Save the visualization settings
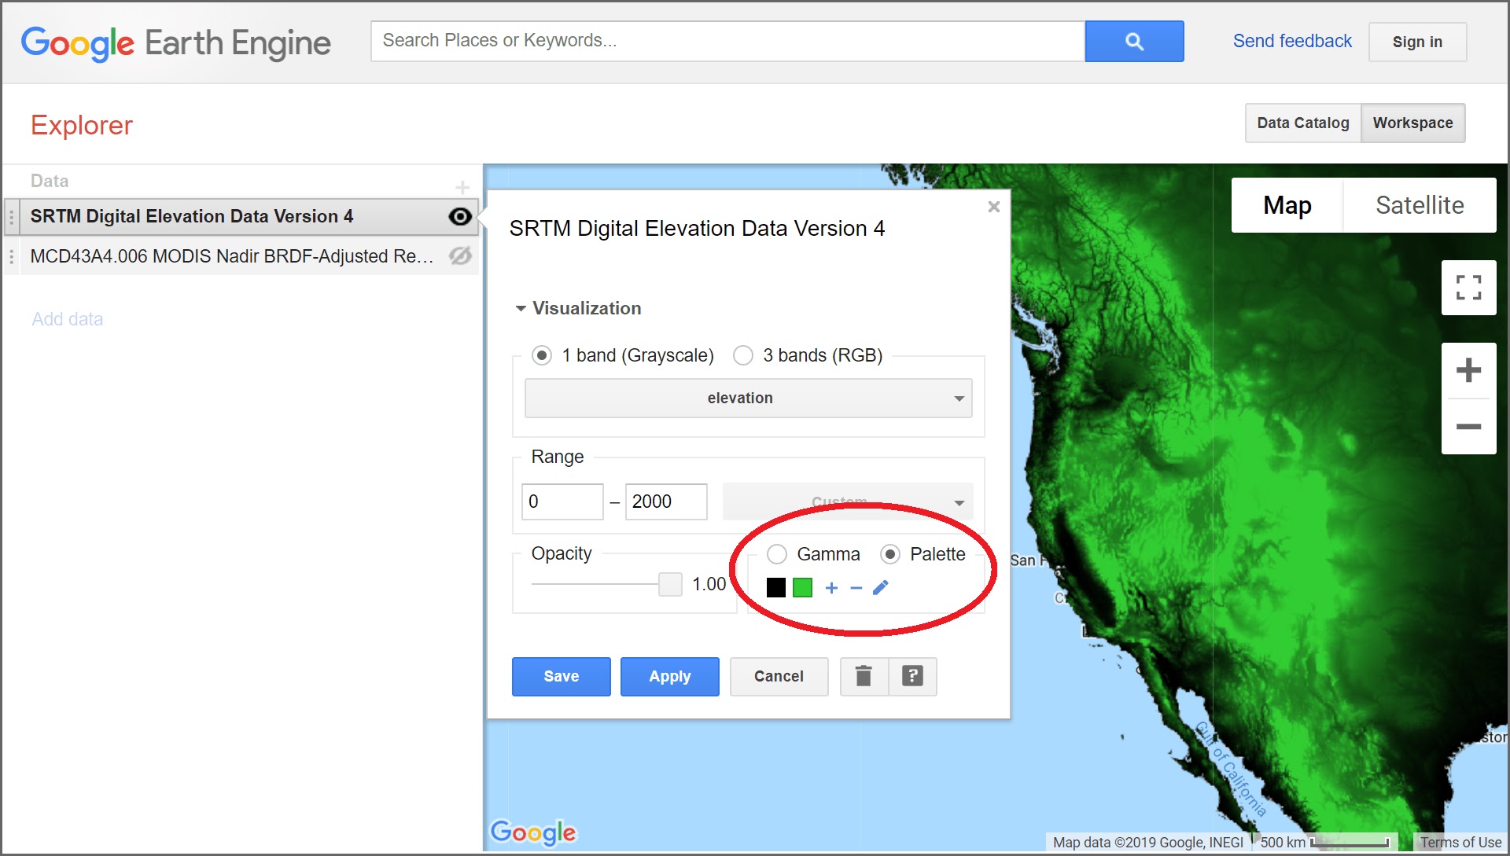 point(562,677)
